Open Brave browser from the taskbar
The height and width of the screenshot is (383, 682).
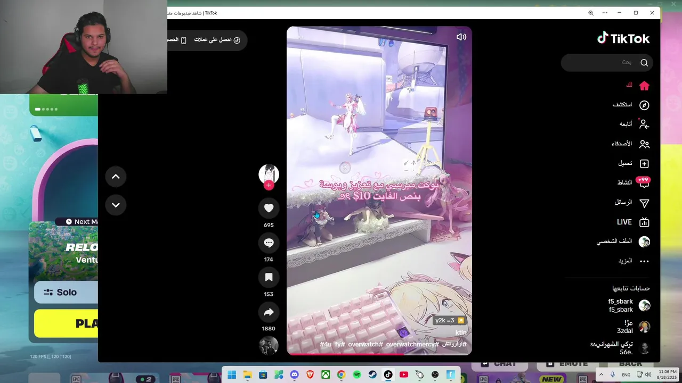tap(310, 374)
